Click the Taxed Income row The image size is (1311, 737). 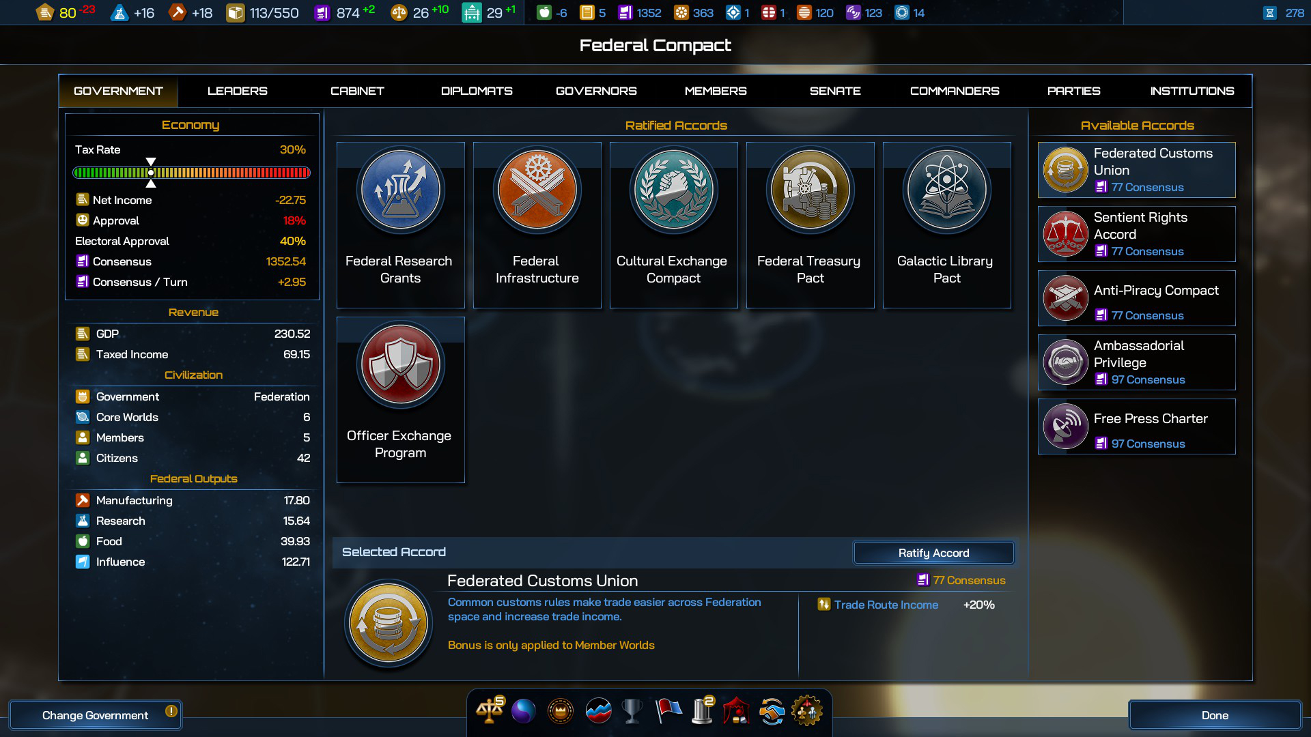pyautogui.click(x=193, y=354)
